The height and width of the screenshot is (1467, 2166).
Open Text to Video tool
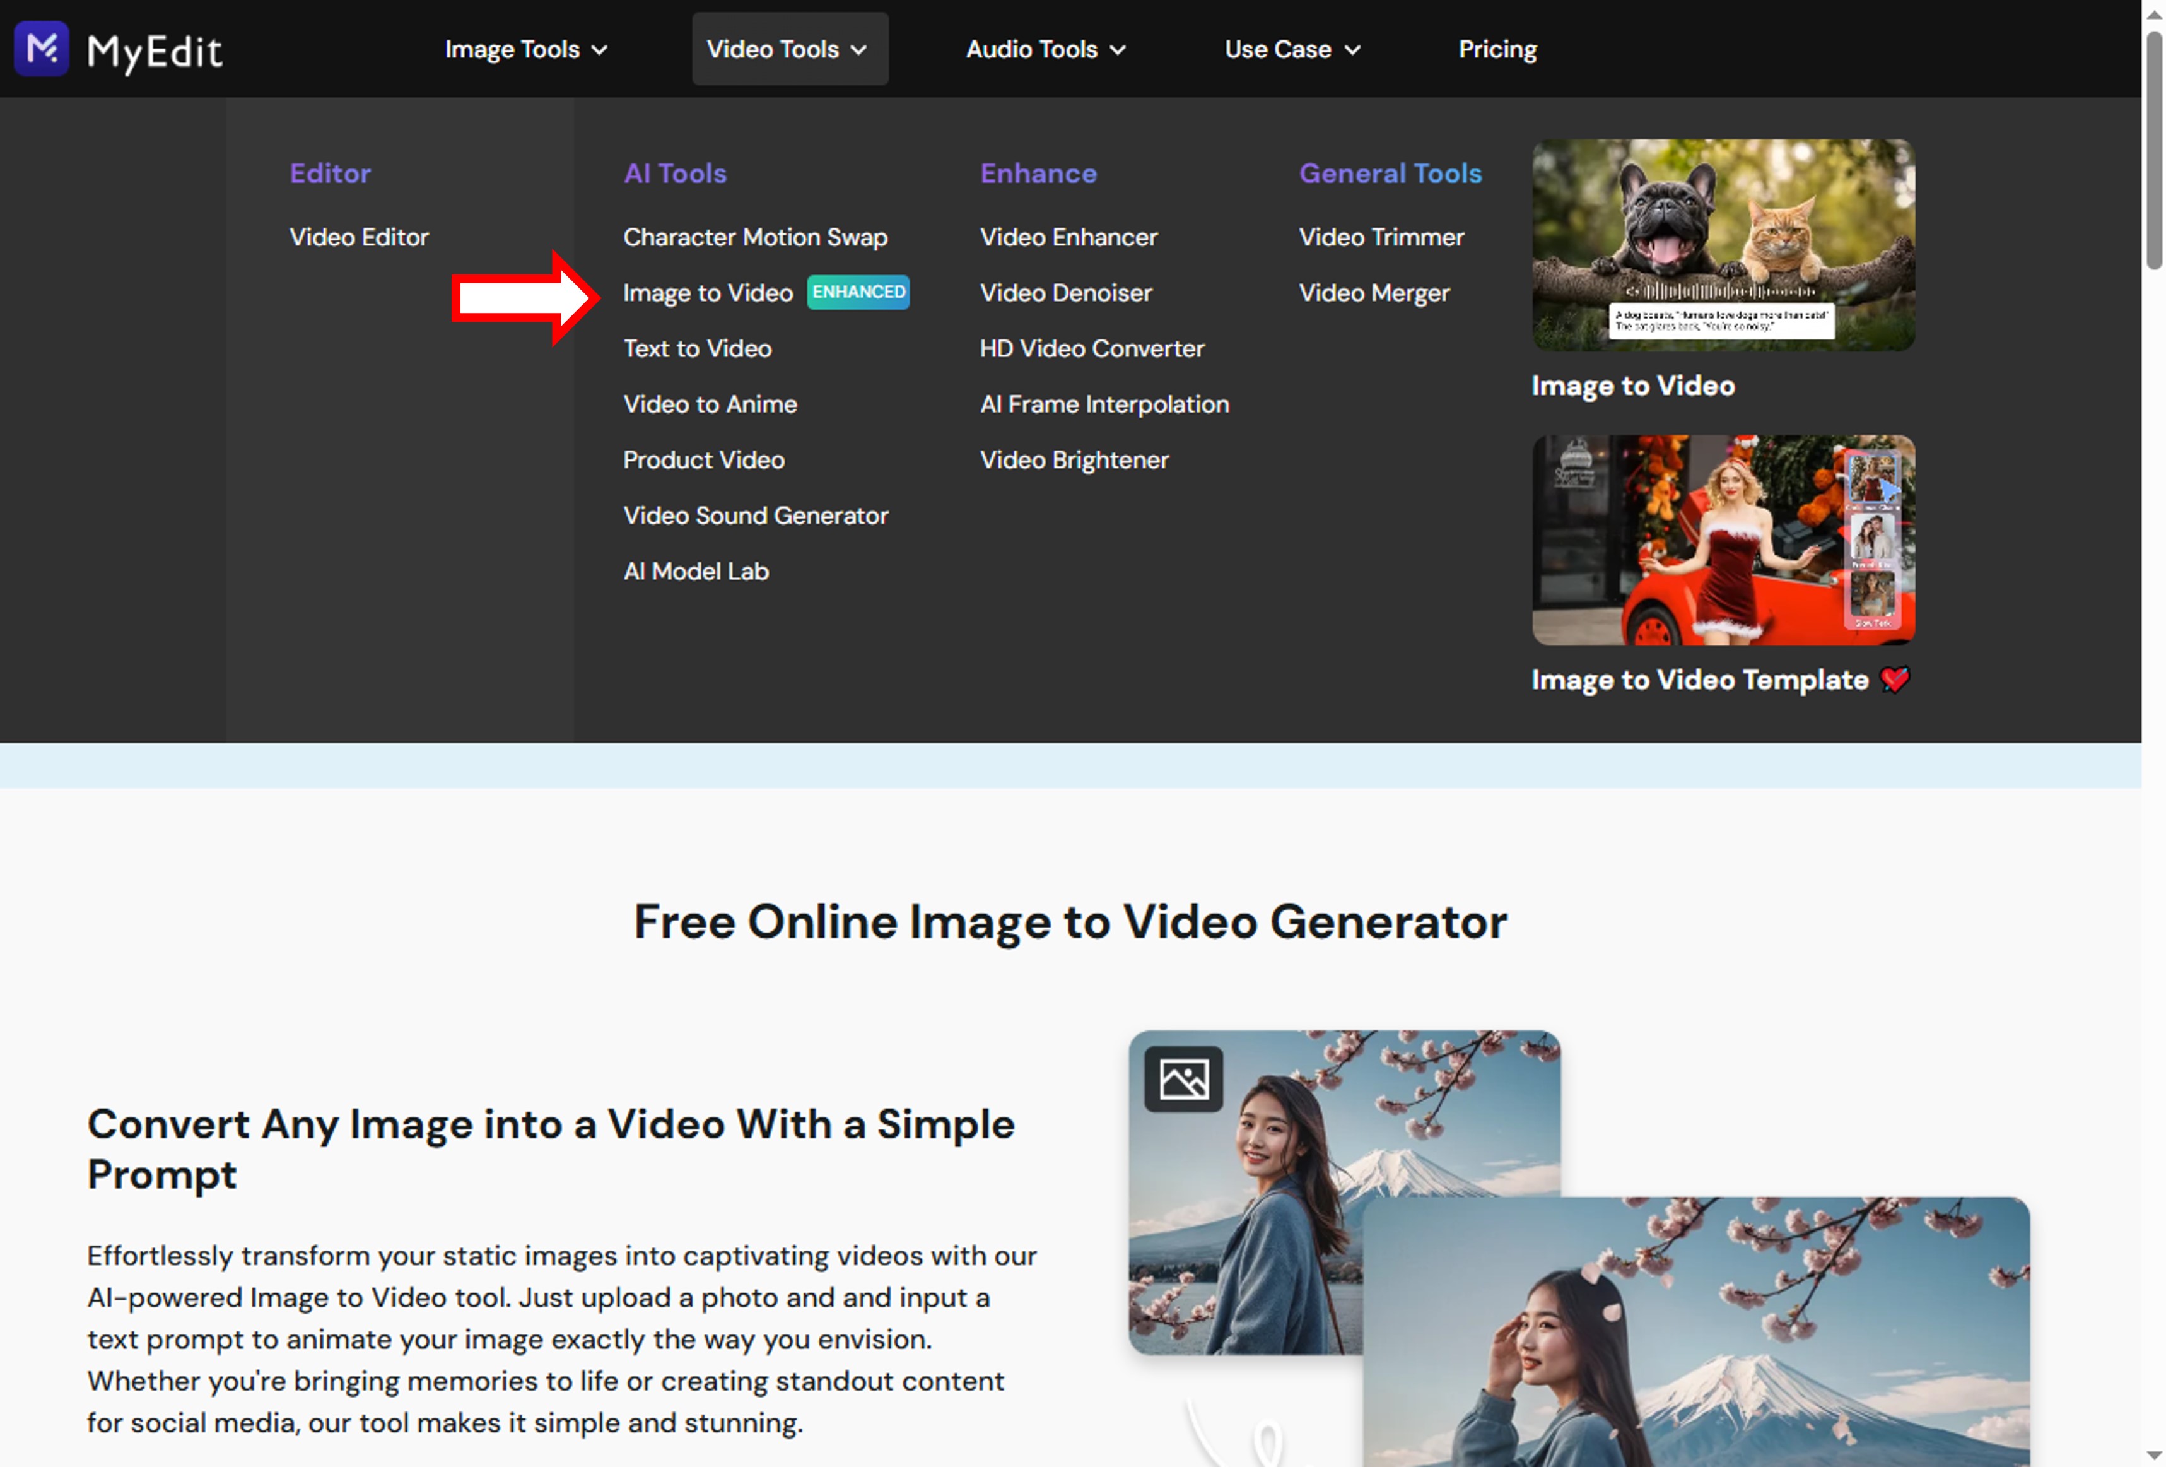tap(697, 349)
